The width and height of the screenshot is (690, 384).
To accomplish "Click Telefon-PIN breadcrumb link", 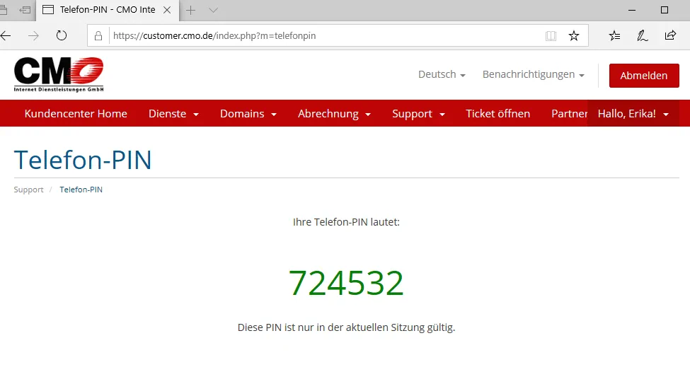I will (81, 190).
